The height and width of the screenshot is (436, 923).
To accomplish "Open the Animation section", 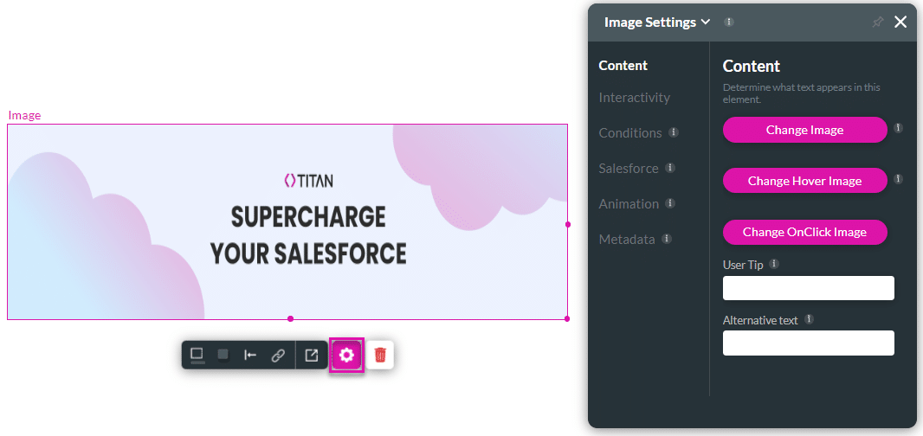I will 629,203.
